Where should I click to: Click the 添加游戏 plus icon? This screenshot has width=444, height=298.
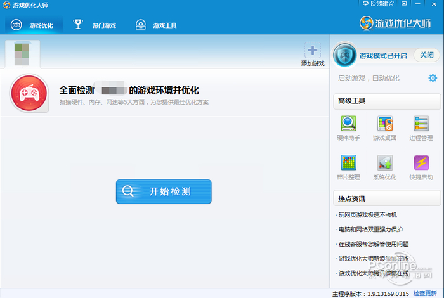(313, 50)
